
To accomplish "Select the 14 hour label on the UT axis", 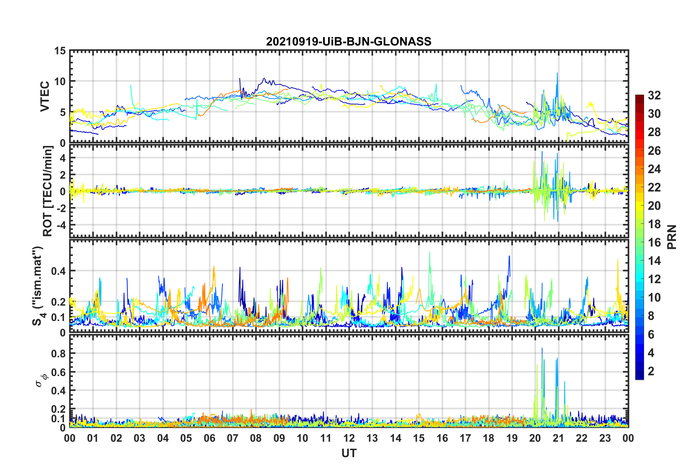I will [396, 438].
